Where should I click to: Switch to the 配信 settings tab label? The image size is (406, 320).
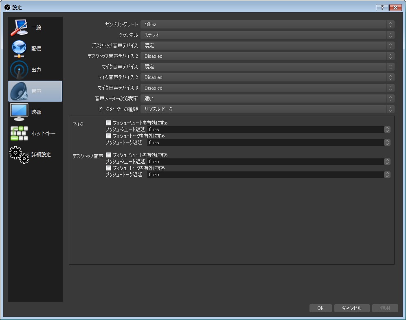36,49
